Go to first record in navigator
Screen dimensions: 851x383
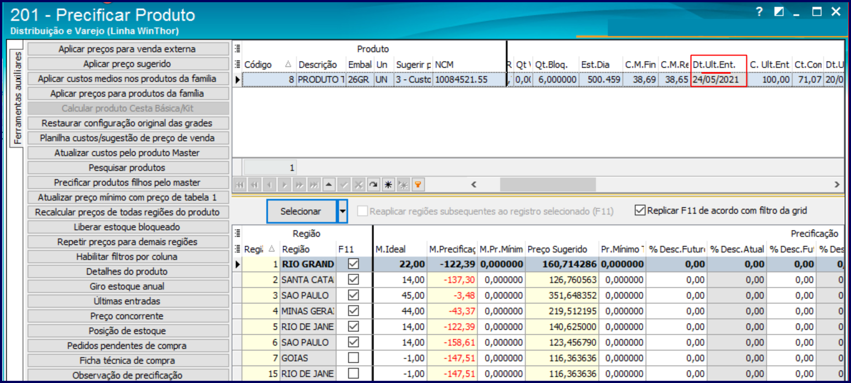point(240,185)
